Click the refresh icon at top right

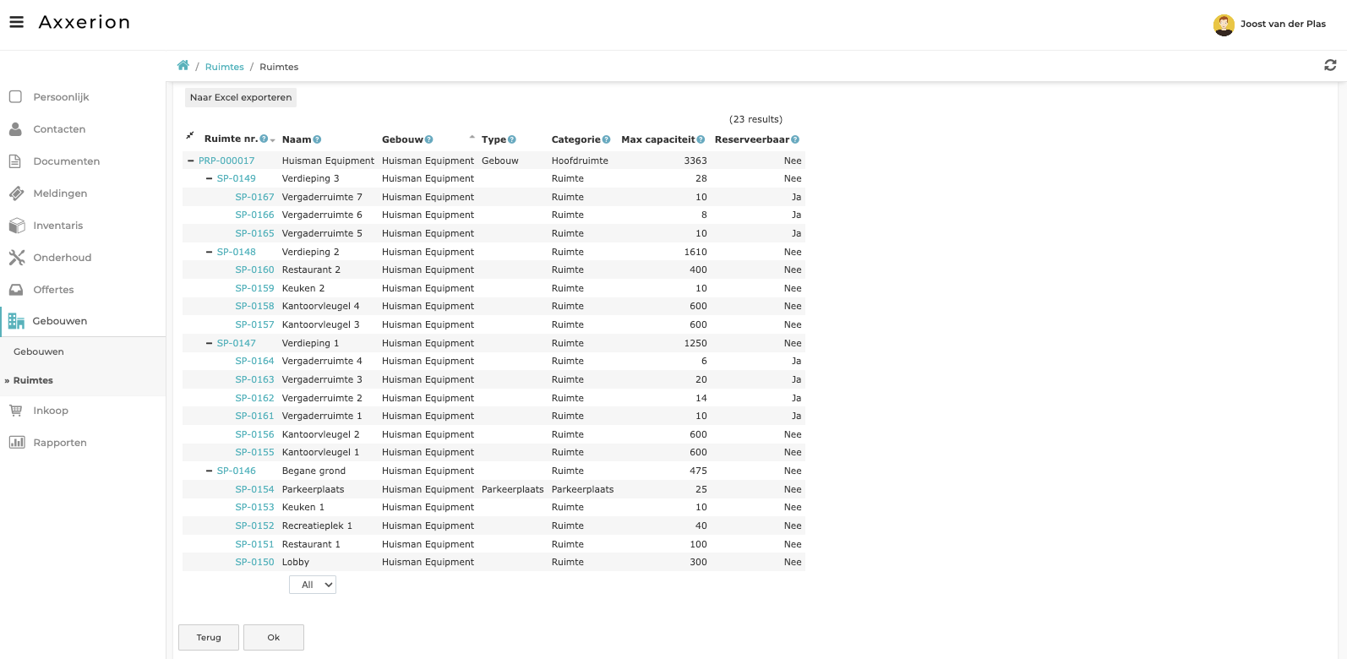(1329, 65)
